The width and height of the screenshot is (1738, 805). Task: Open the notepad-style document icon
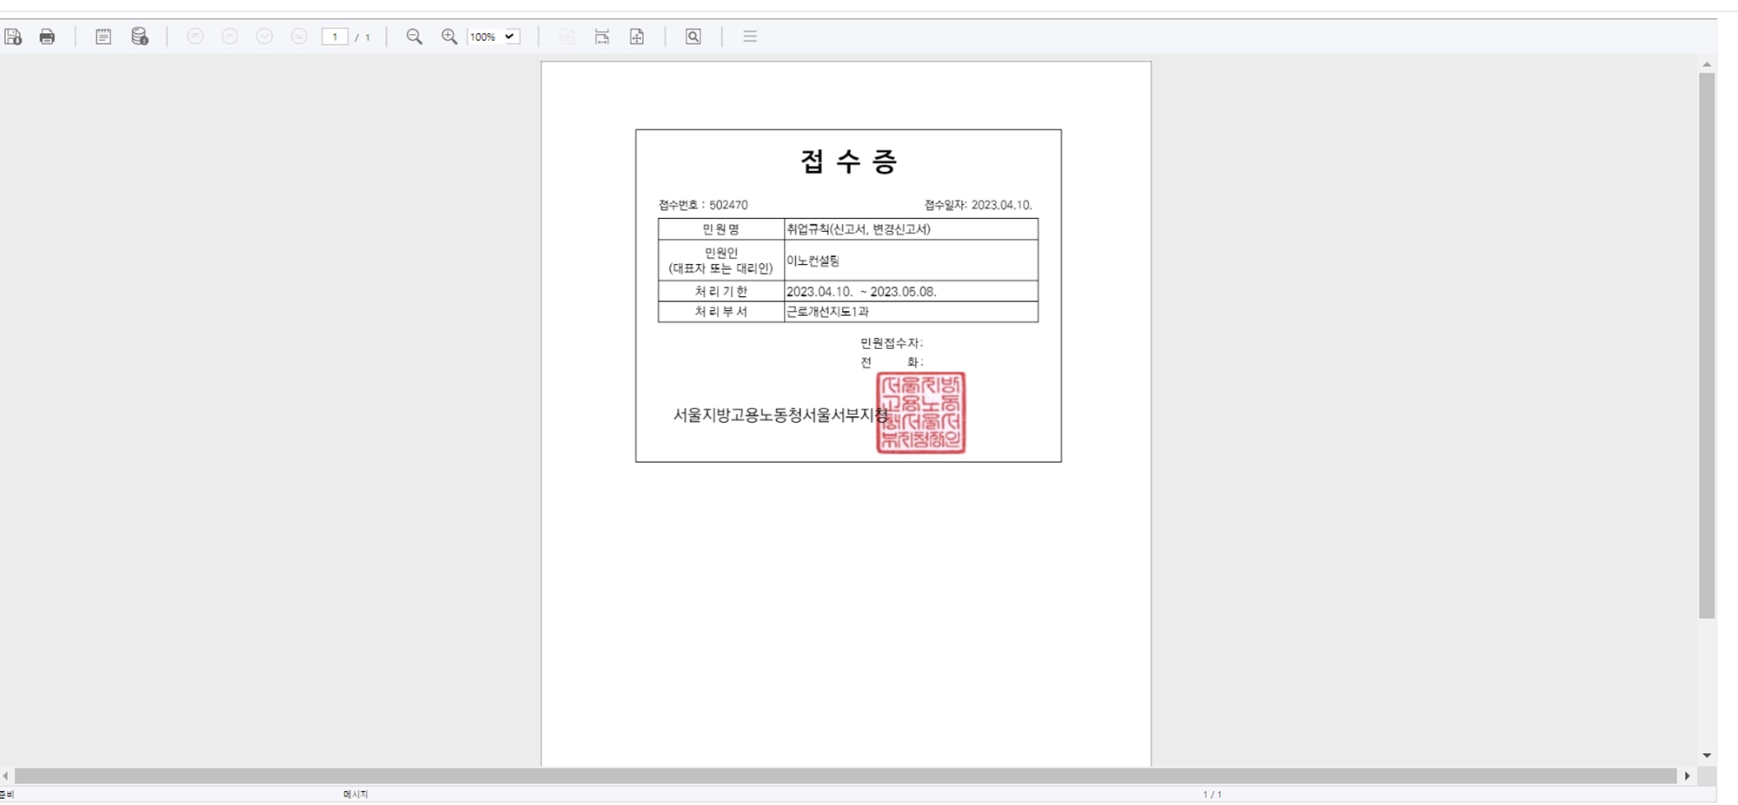103,36
